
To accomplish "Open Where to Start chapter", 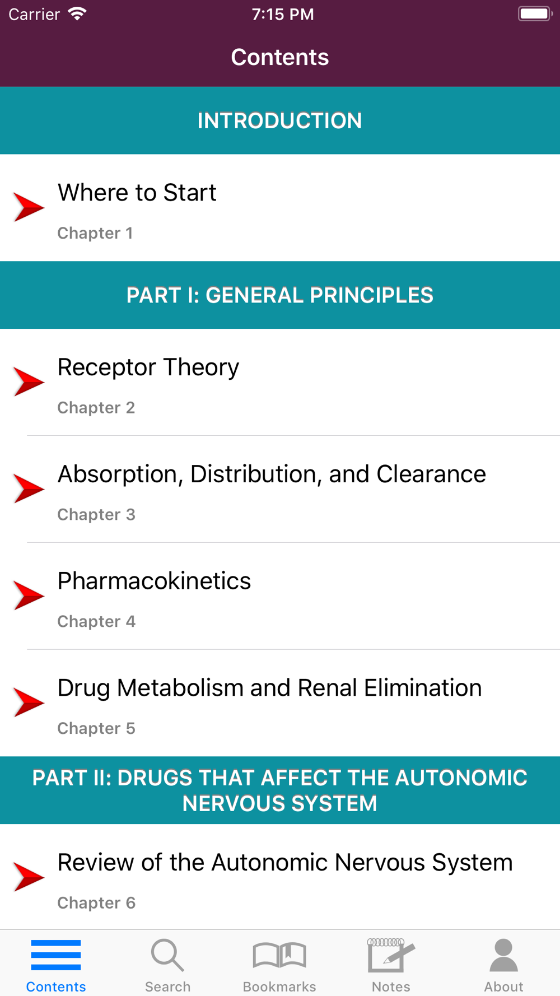I will [280, 208].
